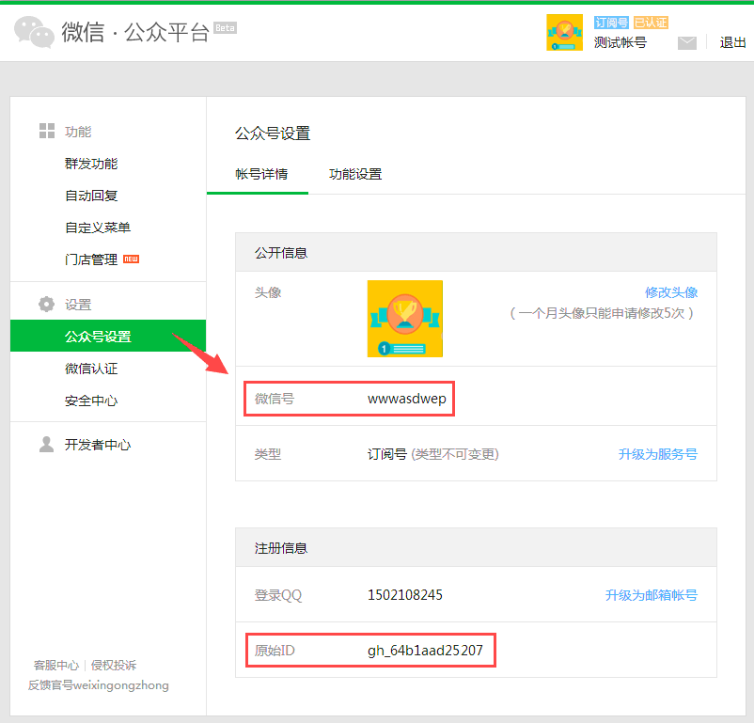Open 安全中心 from sidebar

pyautogui.click(x=91, y=401)
